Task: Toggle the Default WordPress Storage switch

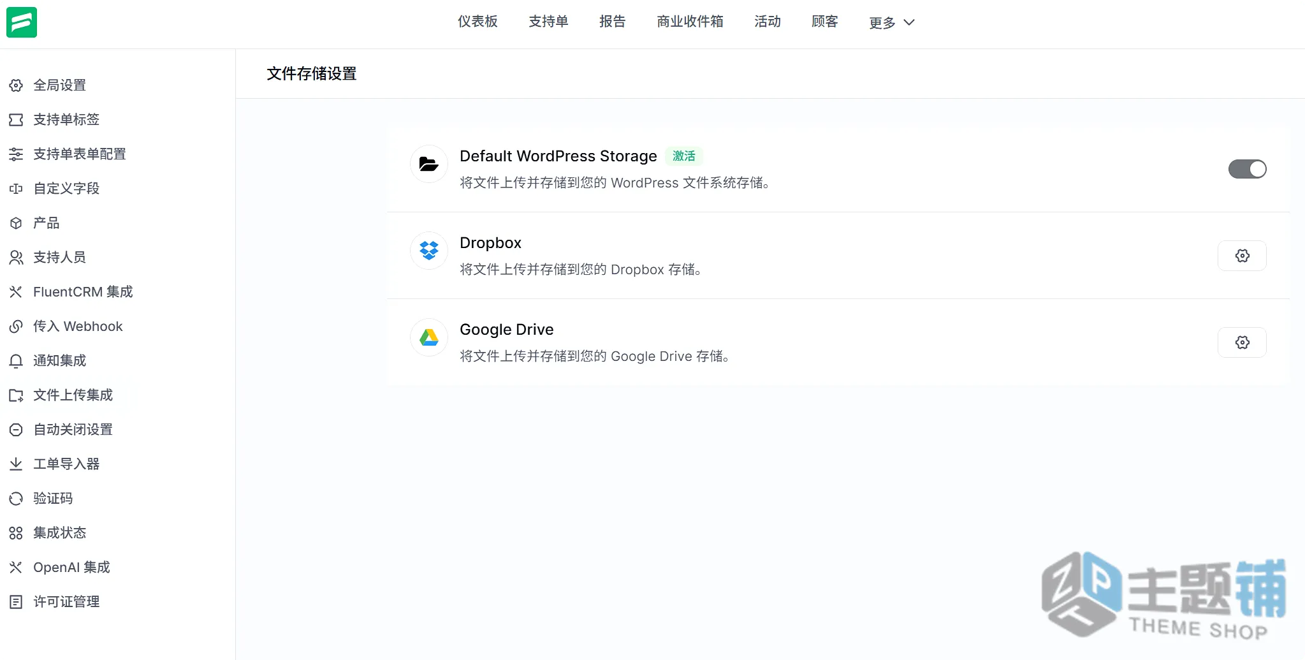Action: pyautogui.click(x=1247, y=169)
